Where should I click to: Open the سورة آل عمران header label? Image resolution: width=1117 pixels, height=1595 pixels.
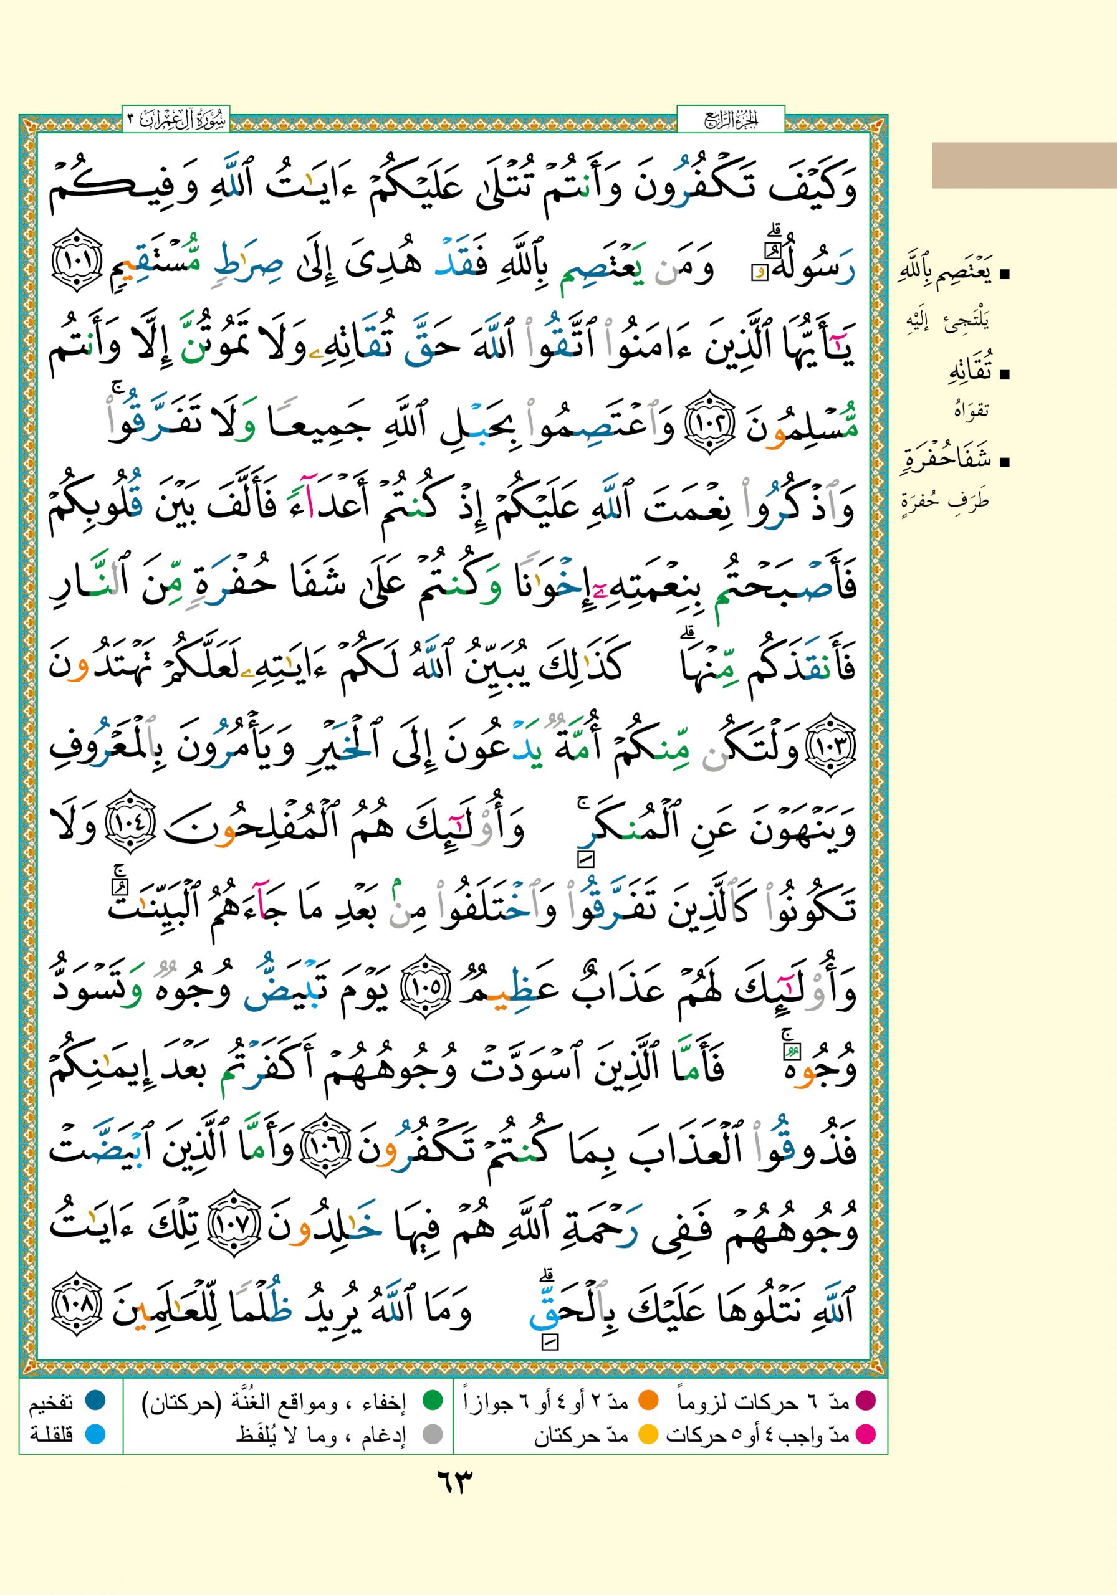[x=176, y=120]
